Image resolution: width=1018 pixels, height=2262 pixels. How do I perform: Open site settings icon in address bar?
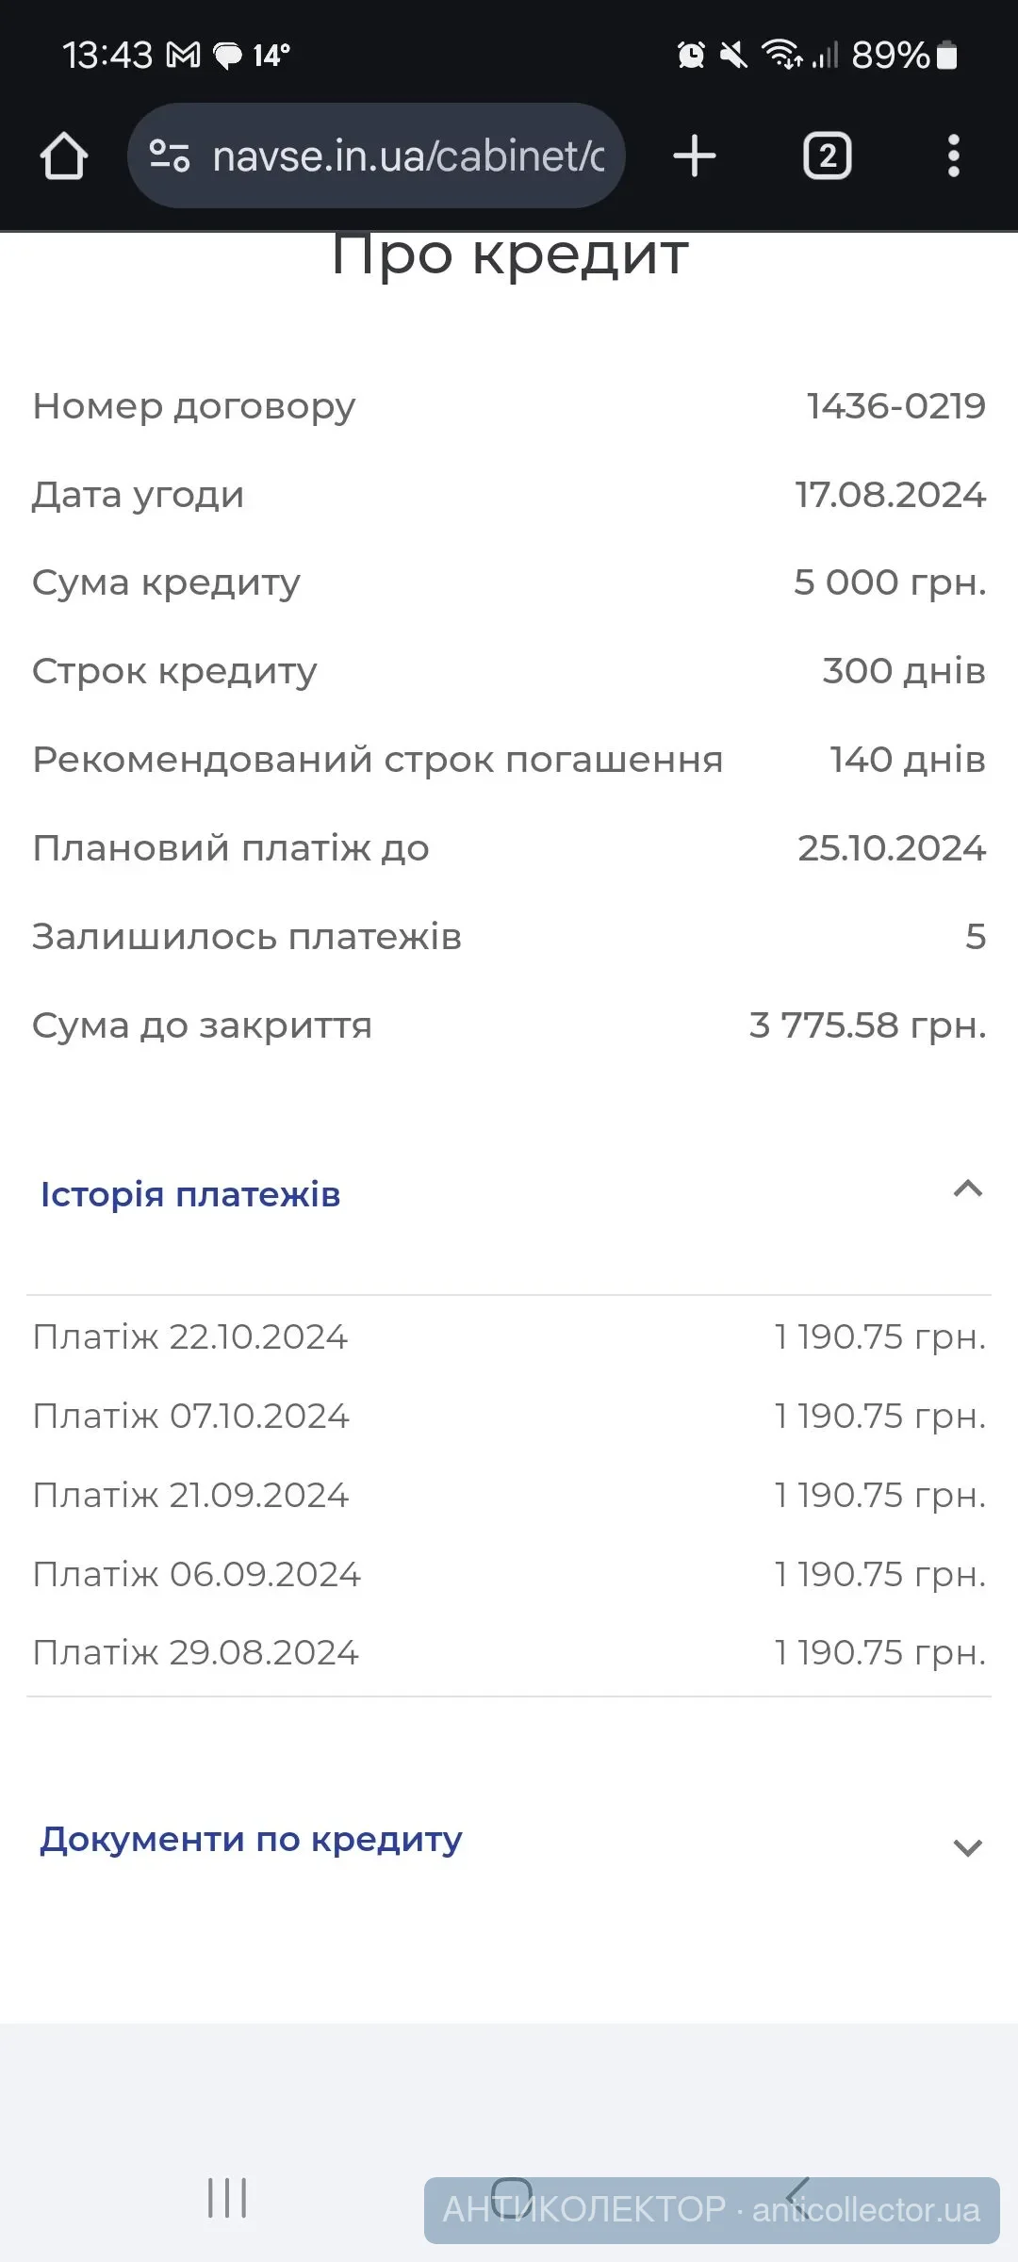pos(170,156)
